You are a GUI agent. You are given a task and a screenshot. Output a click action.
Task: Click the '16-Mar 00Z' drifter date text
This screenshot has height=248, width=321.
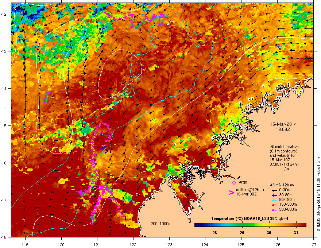tap(246, 194)
